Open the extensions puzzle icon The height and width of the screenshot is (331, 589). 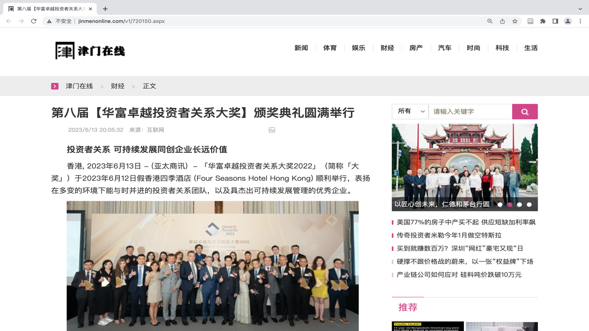click(543, 21)
